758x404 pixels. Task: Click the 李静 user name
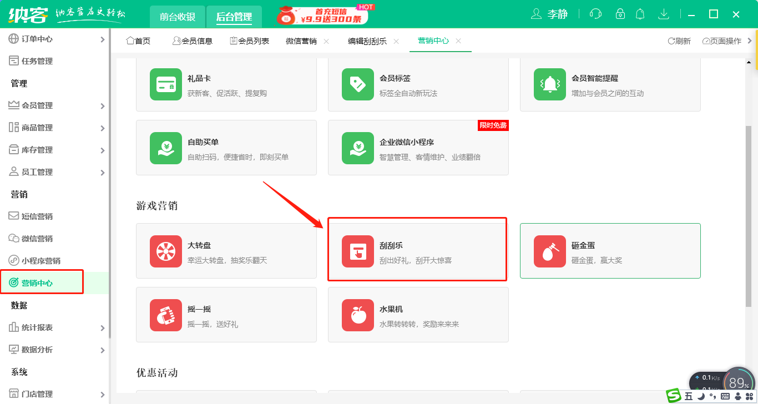point(558,14)
